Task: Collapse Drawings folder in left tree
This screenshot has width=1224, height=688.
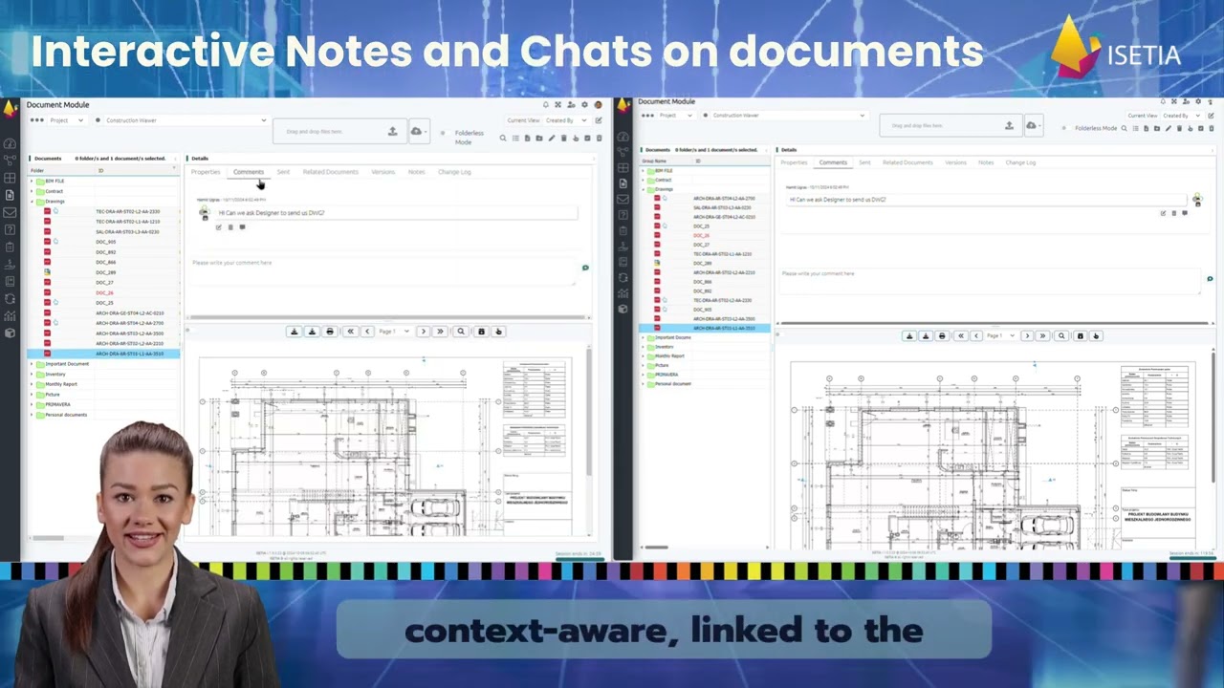Action: [x=32, y=202]
